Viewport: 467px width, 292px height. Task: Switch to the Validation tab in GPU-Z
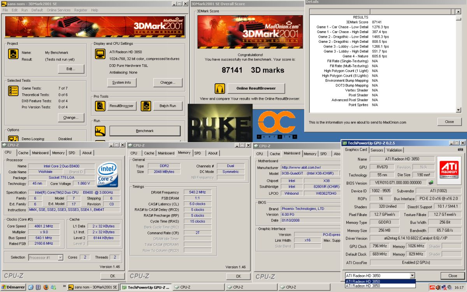[394, 150]
